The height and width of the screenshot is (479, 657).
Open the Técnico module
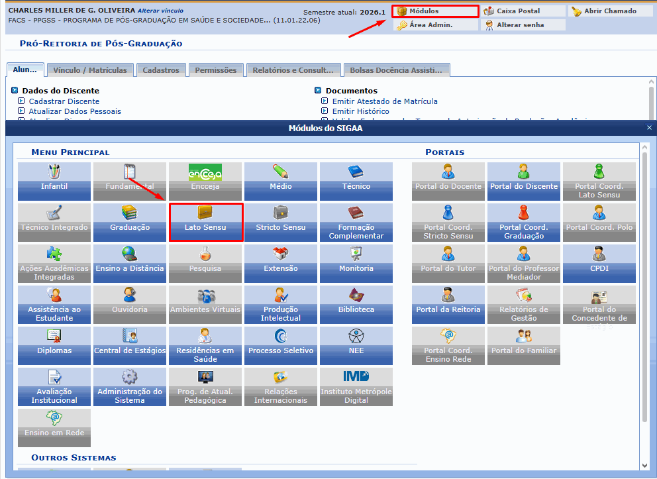(356, 182)
